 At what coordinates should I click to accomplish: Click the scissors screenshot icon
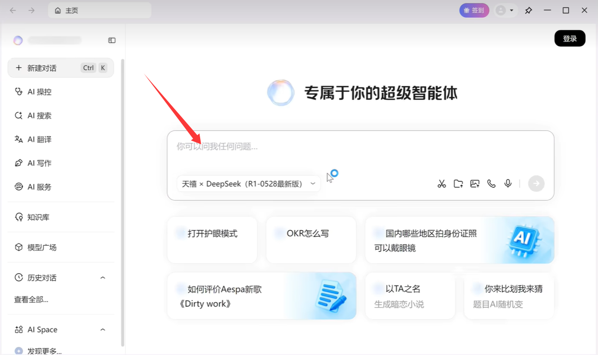click(x=442, y=184)
